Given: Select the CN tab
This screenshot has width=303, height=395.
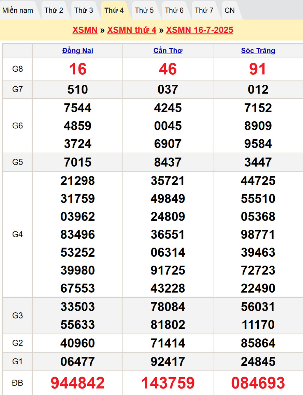Looking at the screenshot, I should [x=230, y=10].
